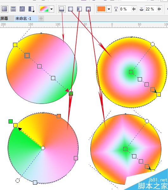Select the pink midpoint node on linear gradient
168x190 pixels.
(39, 66)
